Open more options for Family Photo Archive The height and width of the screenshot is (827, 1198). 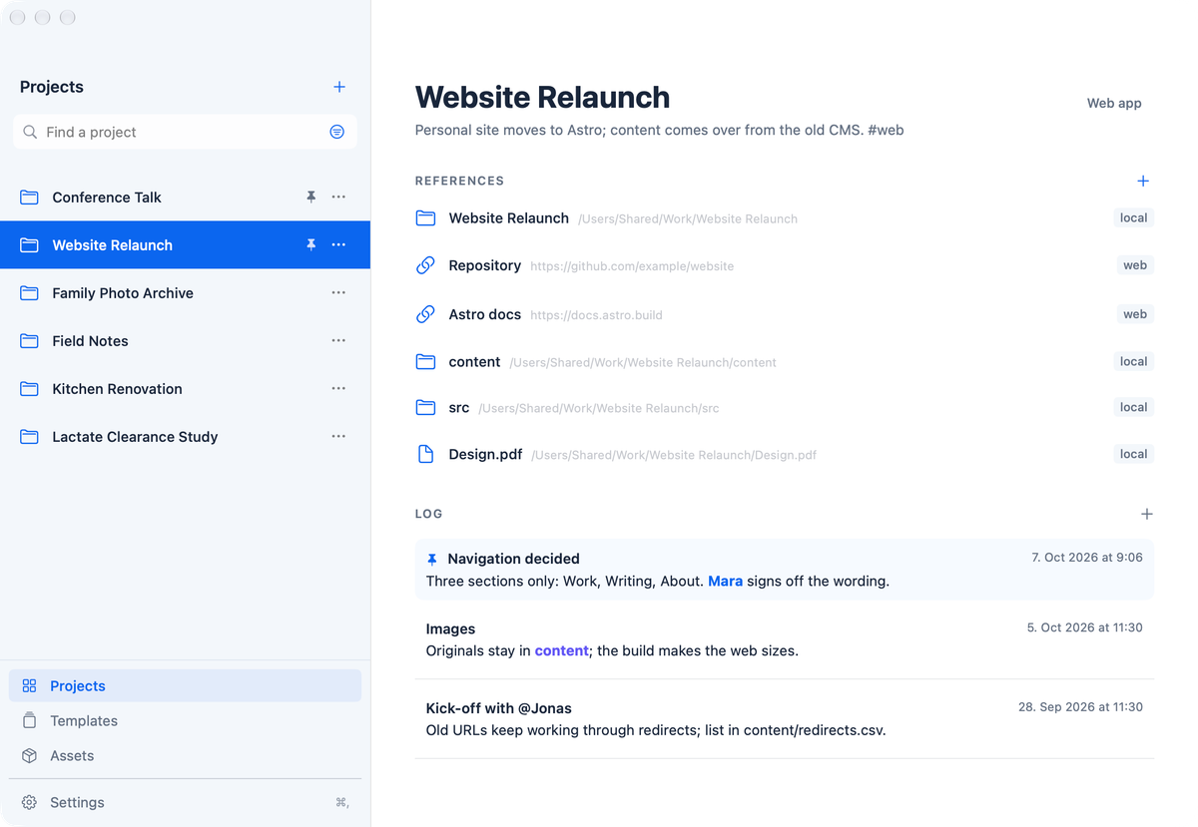[x=338, y=292]
